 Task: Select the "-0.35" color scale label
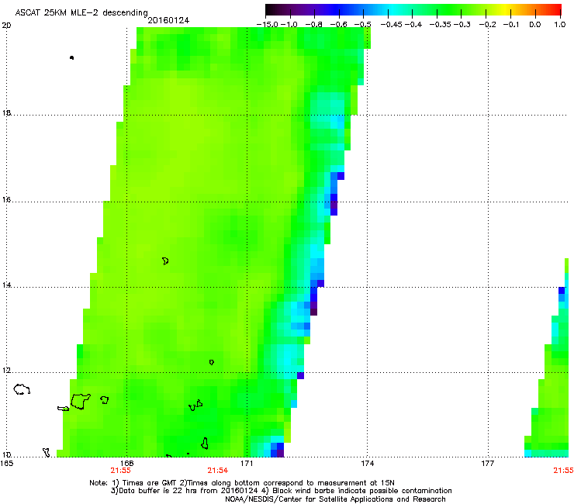pos(441,25)
